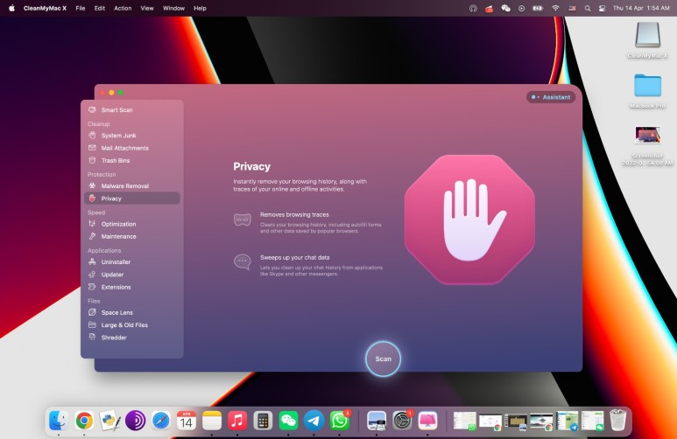
Task: Select the Privacy sidebar item
Action: coord(131,199)
